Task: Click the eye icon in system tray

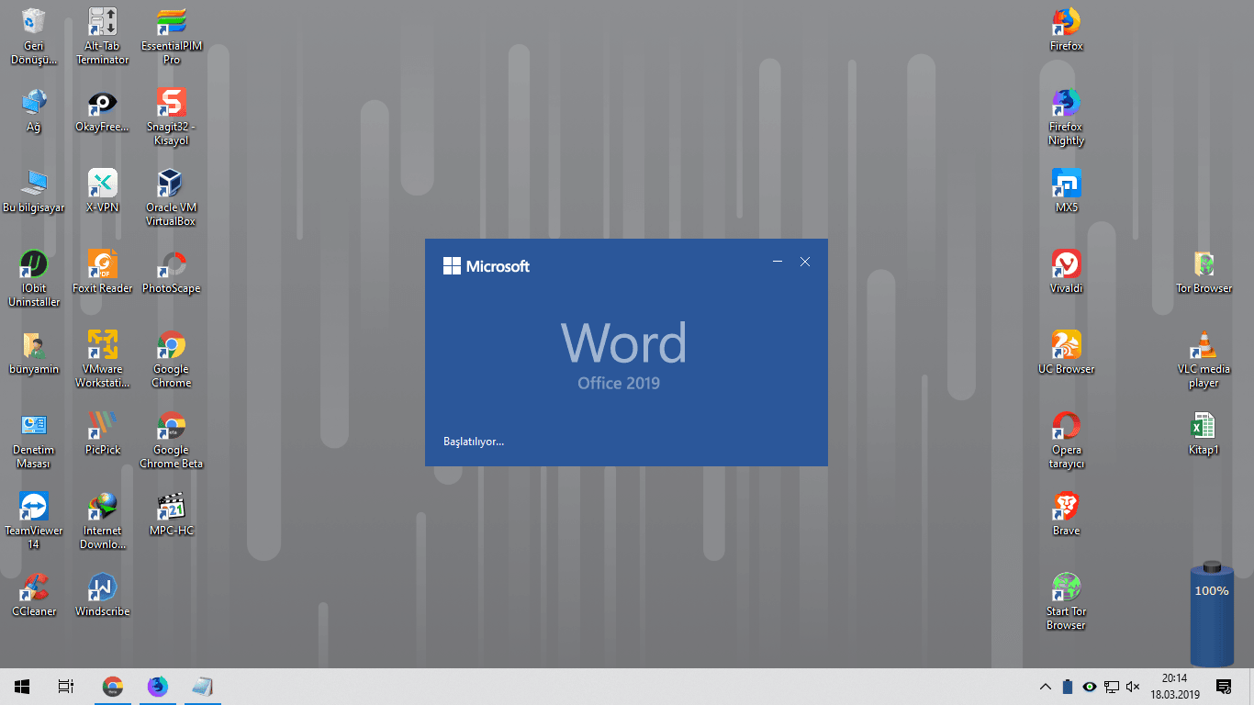Action: tap(1089, 687)
